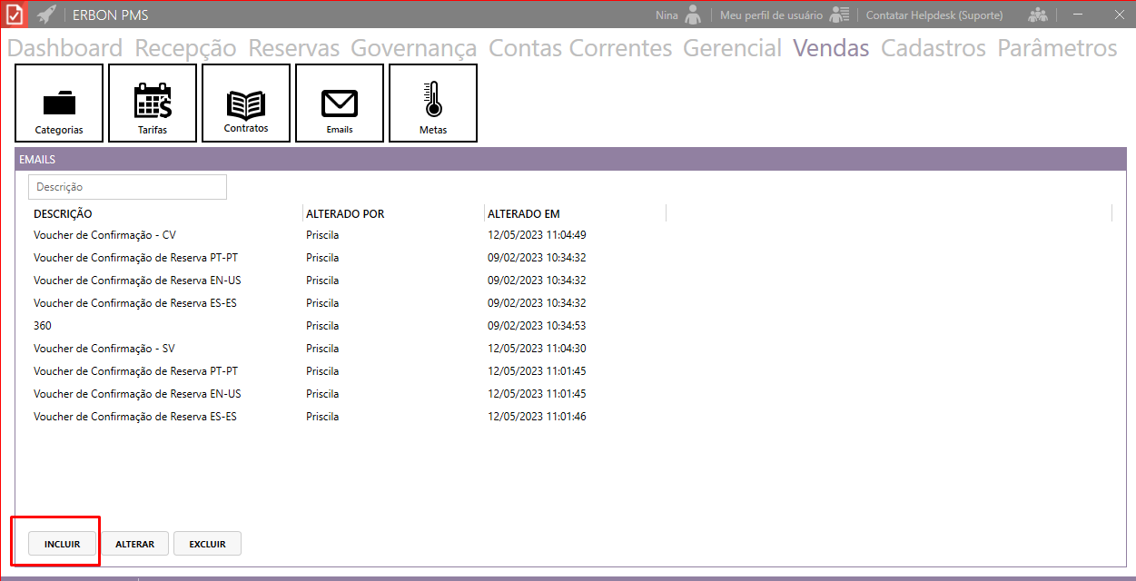
Task: Focus the Descrição search field
Action: pyautogui.click(x=127, y=187)
